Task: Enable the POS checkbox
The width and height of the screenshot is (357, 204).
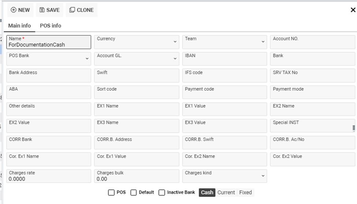Action: point(111,193)
